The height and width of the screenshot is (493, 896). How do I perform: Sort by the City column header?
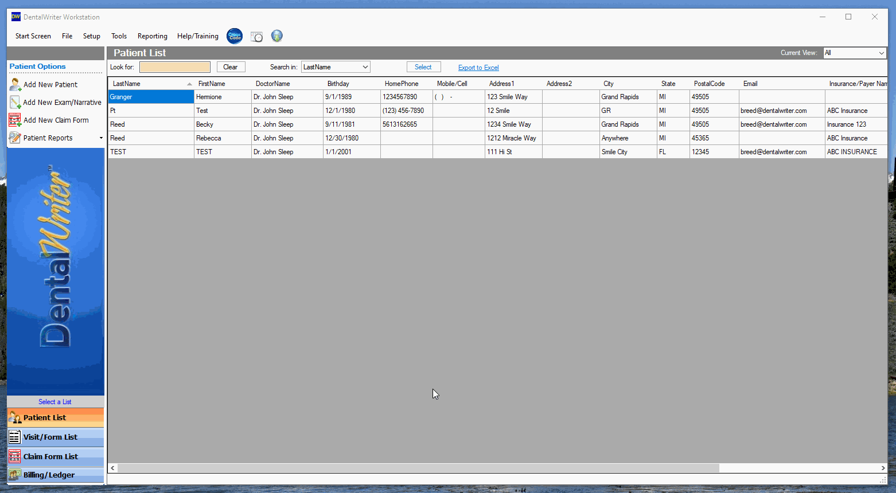coord(628,84)
